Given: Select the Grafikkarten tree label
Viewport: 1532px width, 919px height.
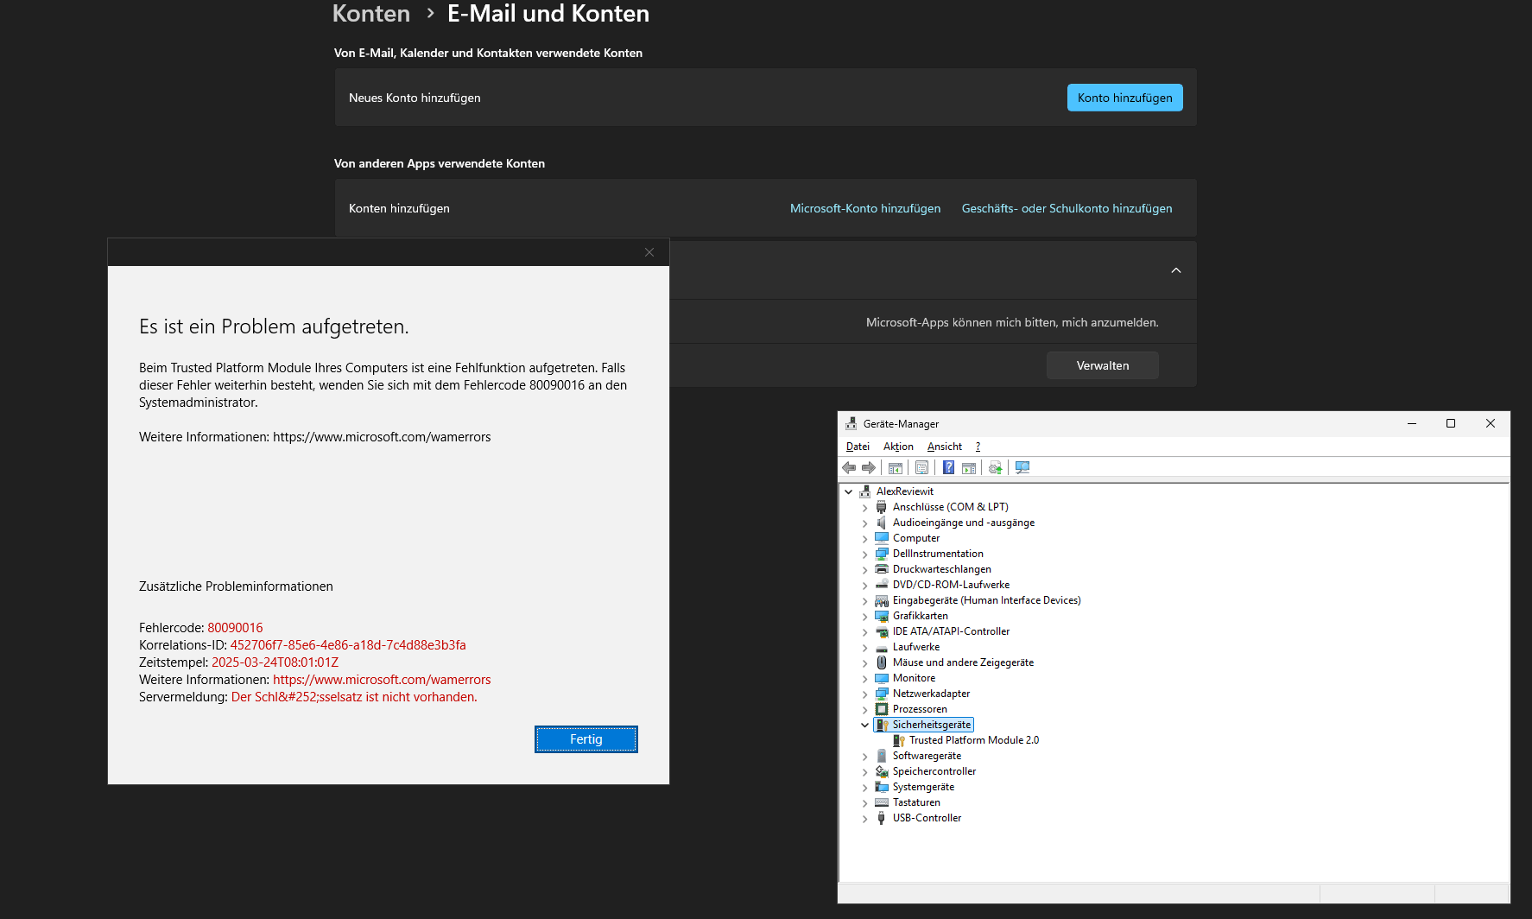Looking at the screenshot, I should (920, 616).
